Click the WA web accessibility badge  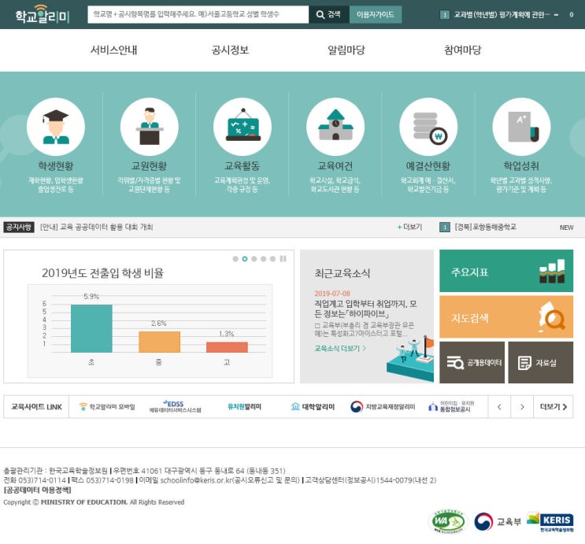(x=448, y=521)
